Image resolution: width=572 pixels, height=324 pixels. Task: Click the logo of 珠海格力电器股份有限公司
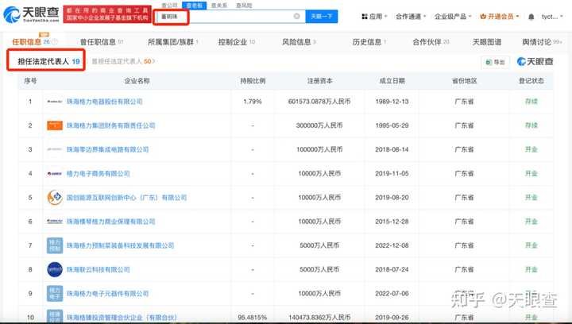click(x=55, y=102)
